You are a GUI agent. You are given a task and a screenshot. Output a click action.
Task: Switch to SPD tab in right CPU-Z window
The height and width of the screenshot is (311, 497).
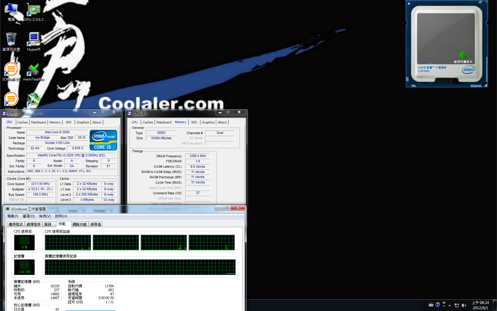194,122
